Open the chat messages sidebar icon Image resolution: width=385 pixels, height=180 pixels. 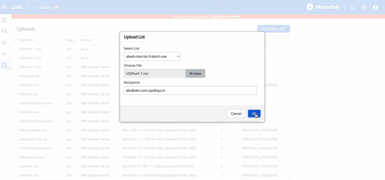(x=4, y=31)
